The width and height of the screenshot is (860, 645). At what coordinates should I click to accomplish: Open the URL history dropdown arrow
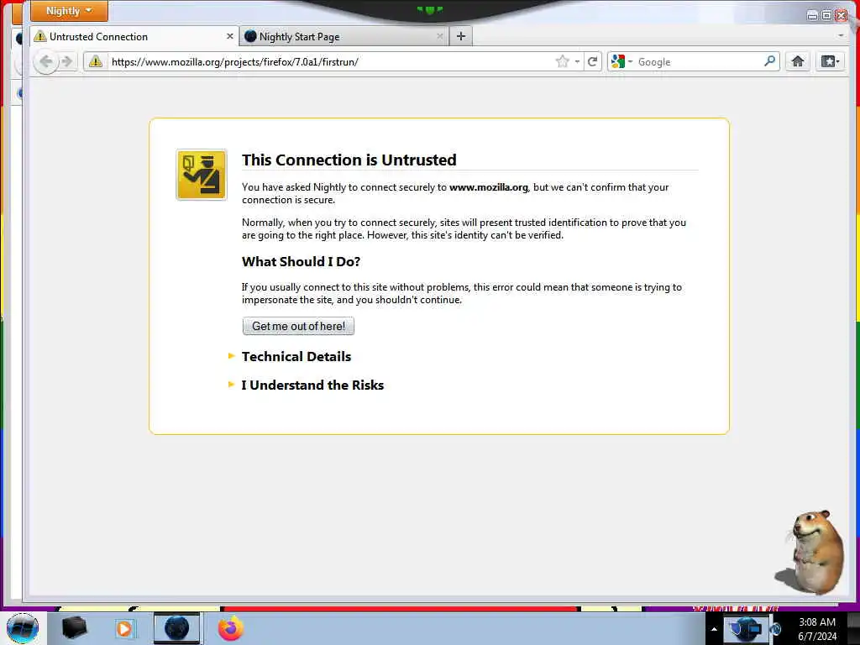577,62
